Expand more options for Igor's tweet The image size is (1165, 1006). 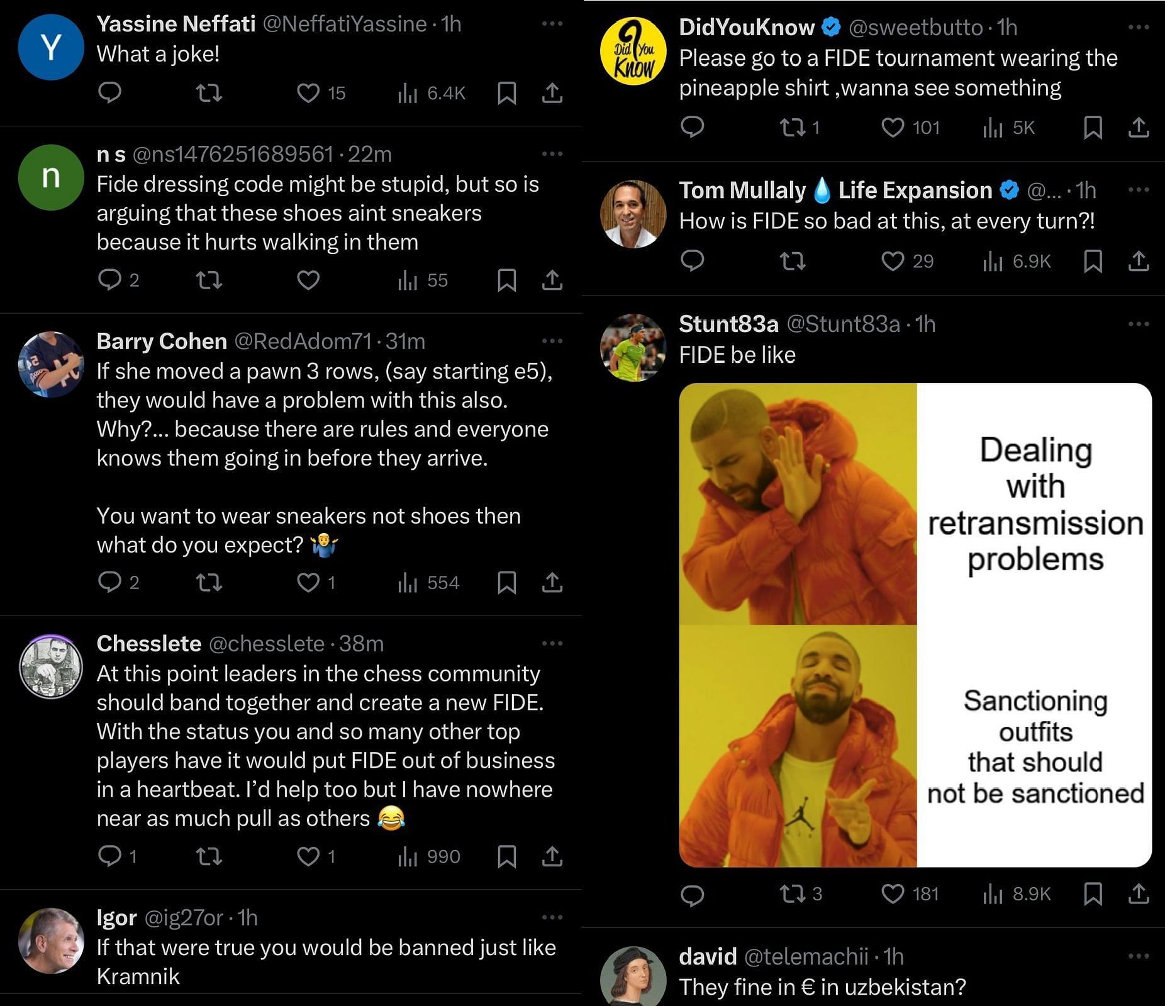[x=552, y=917]
